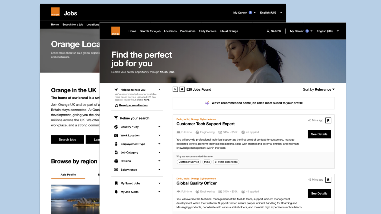Open the Sort by Relevance dropdown
The height and width of the screenshot is (214, 381).
[319, 89]
